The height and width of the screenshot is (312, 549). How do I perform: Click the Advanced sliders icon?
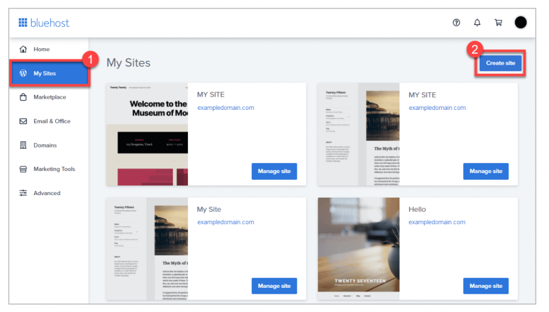tap(23, 193)
